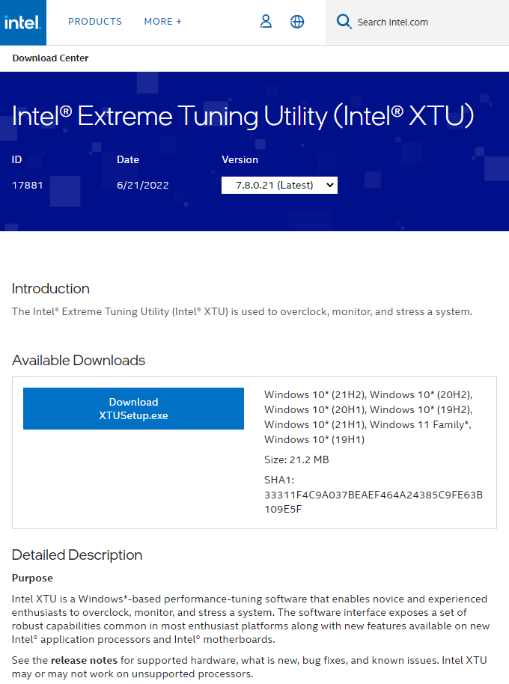
Task: Download the XTUSetup.exe file
Action: (x=133, y=409)
